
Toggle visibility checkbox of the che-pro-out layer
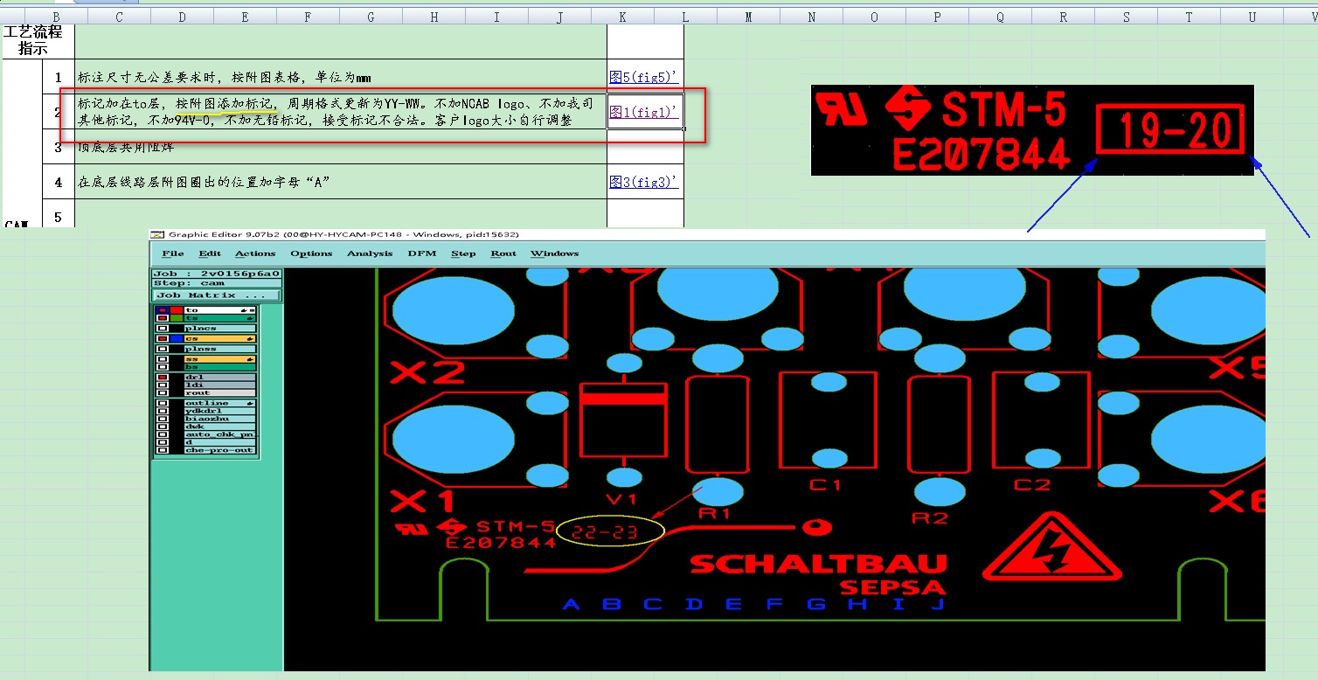point(163,450)
